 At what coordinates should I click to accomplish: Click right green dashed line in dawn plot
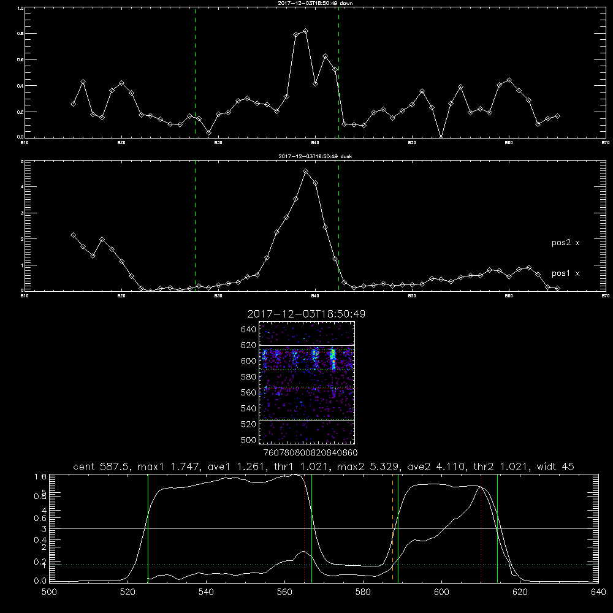pyautogui.click(x=338, y=73)
